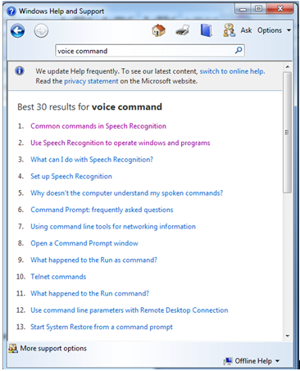300x371 pixels.
Task: Click More support options link
Action: (53, 348)
